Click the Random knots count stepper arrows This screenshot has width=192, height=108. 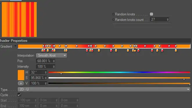[168, 19]
